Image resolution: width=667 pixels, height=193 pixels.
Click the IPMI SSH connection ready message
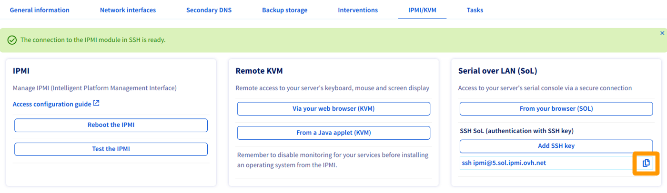click(x=93, y=40)
